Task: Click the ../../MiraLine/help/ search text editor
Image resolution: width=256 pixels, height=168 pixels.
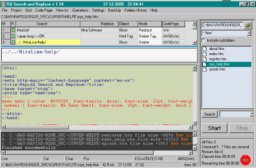Action: [x=99, y=55]
